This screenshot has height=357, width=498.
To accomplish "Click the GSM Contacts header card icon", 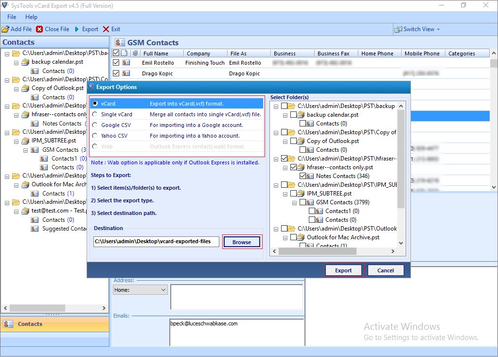I will (120, 43).
